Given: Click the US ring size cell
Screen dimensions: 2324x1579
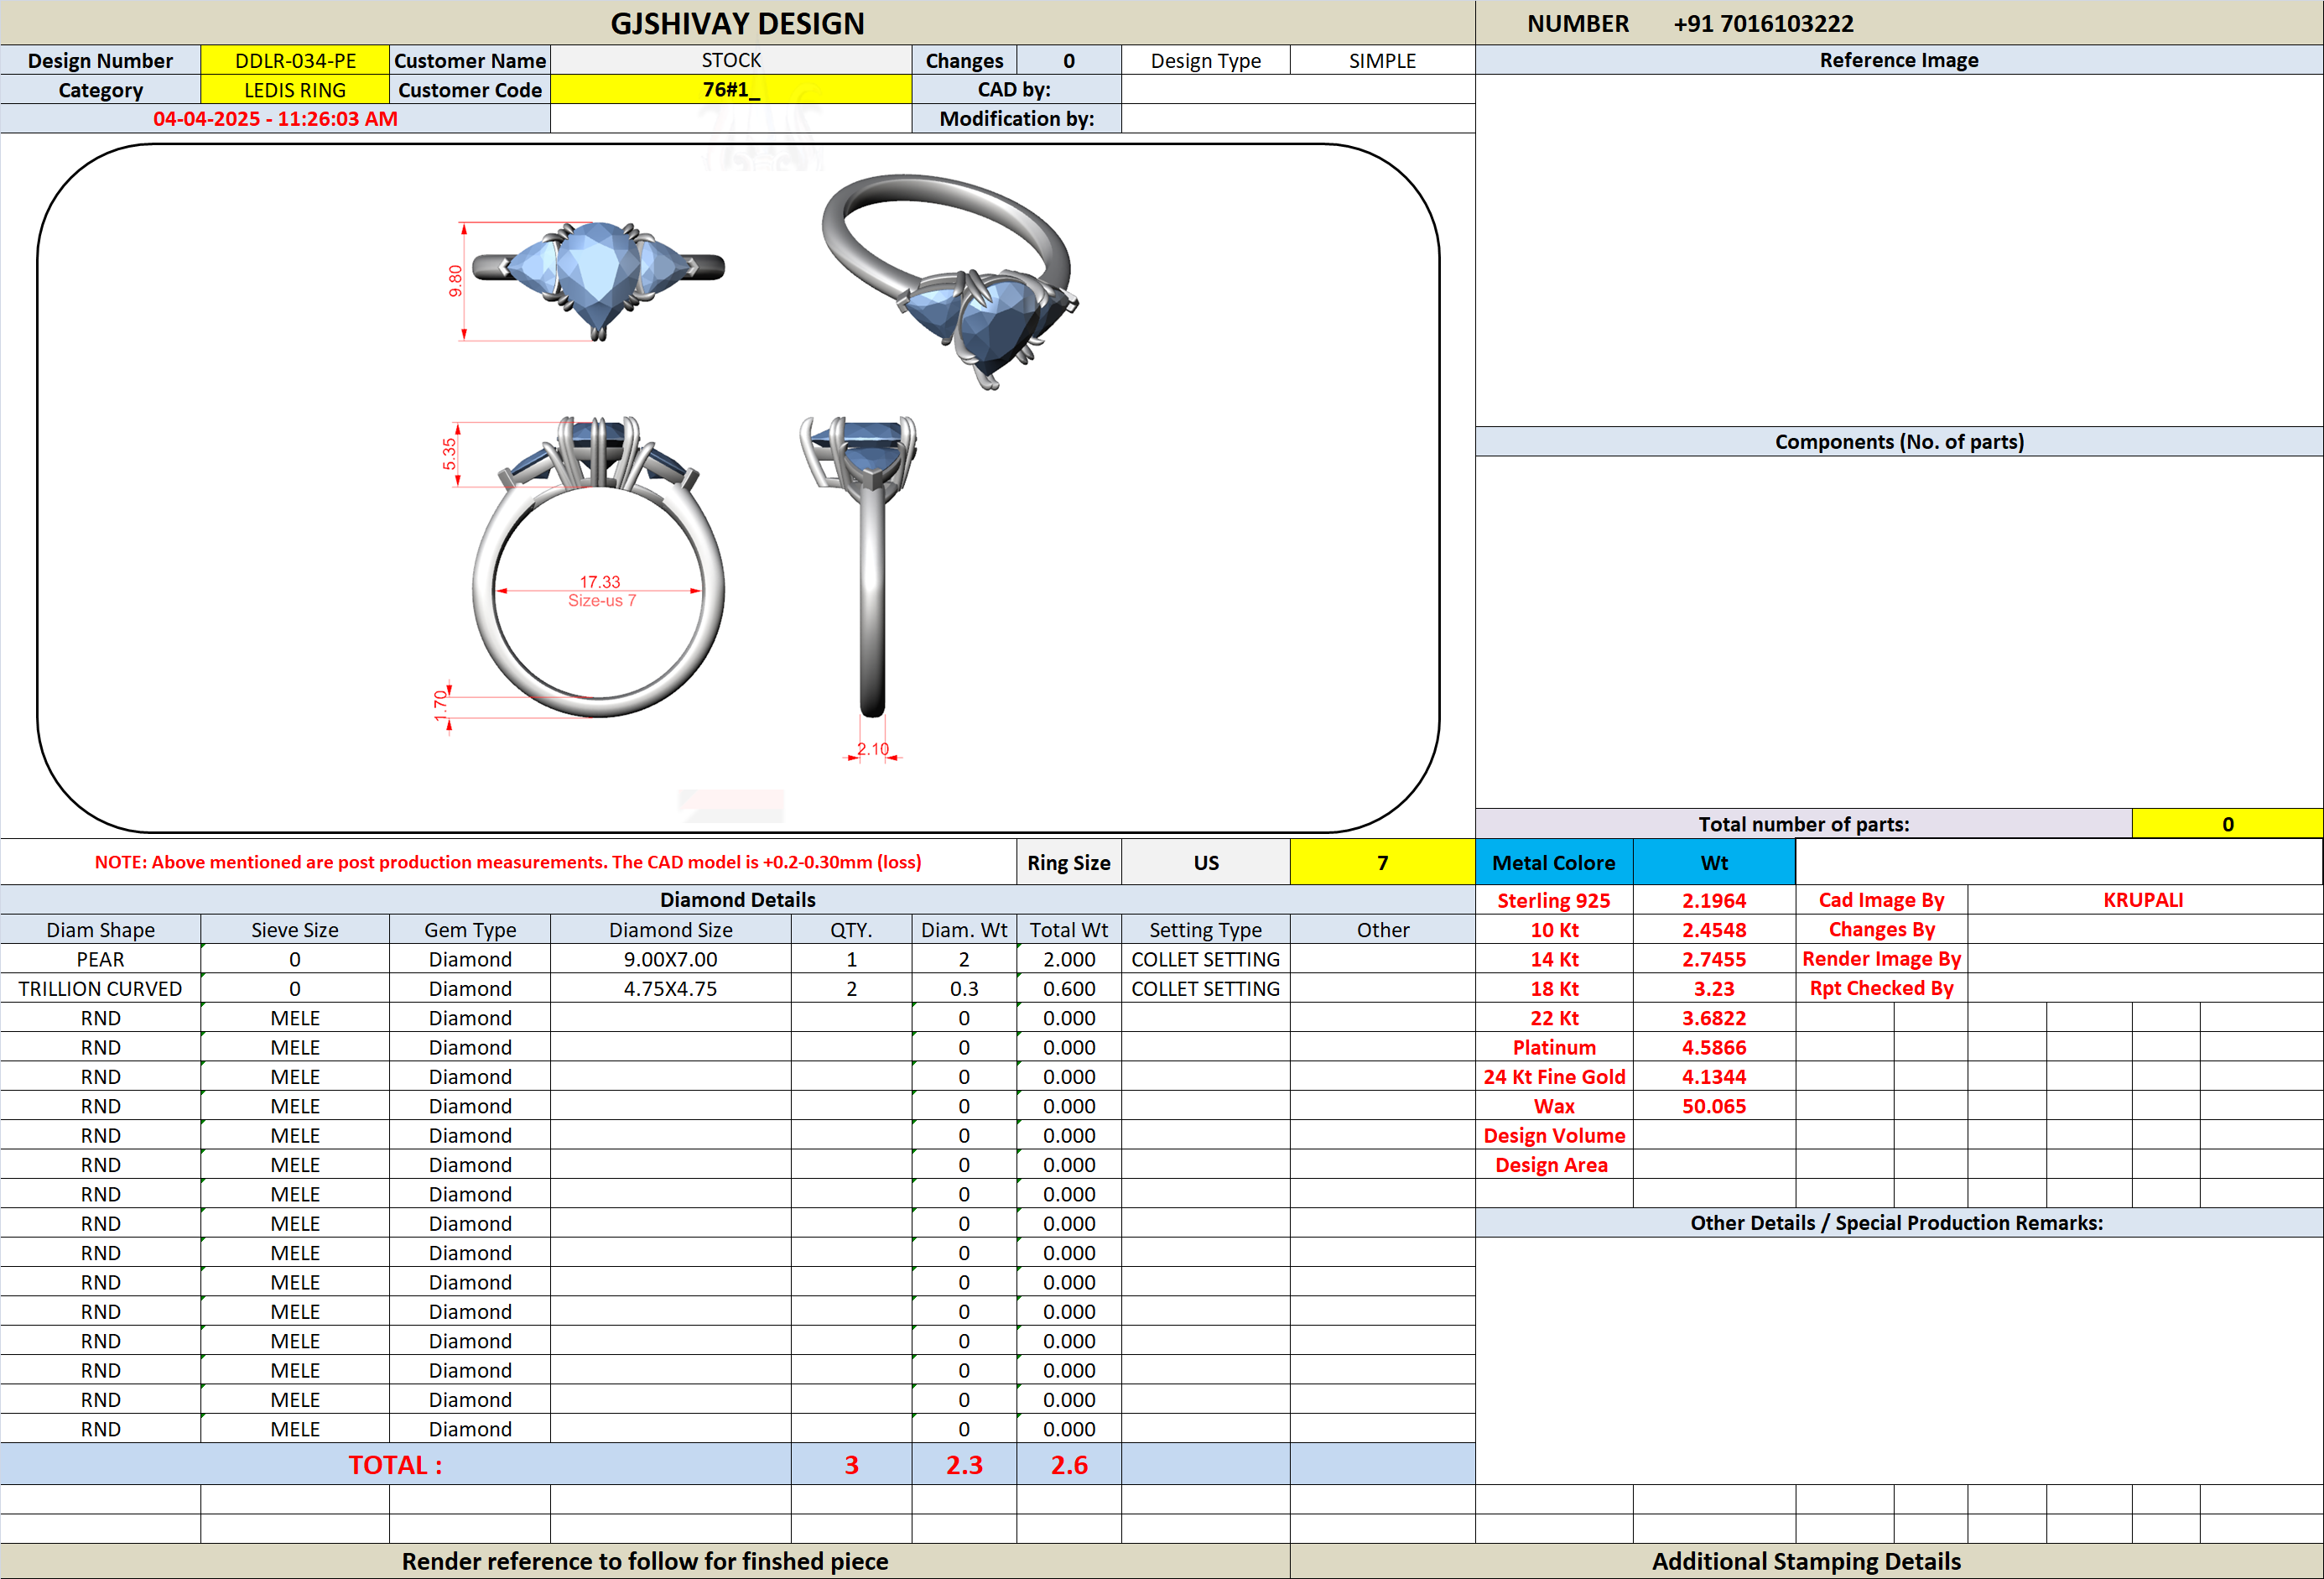Looking at the screenshot, I should (1206, 862).
